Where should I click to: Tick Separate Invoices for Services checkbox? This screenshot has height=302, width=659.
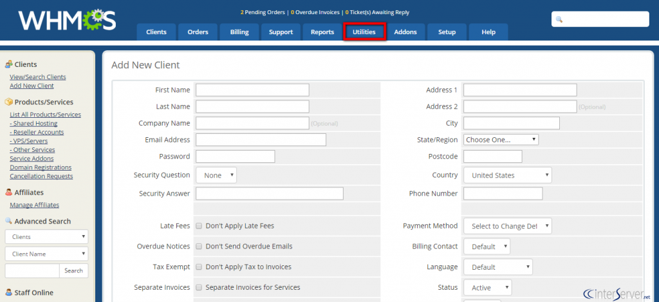pos(200,287)
